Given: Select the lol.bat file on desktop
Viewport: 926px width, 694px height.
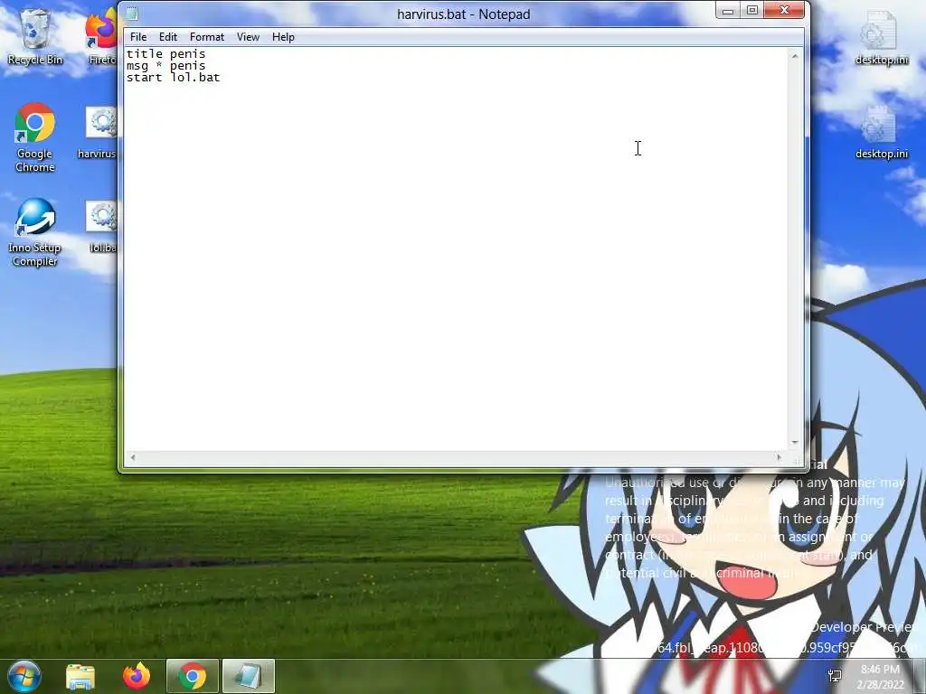Looking at the screenshot, I should (101, 227).
